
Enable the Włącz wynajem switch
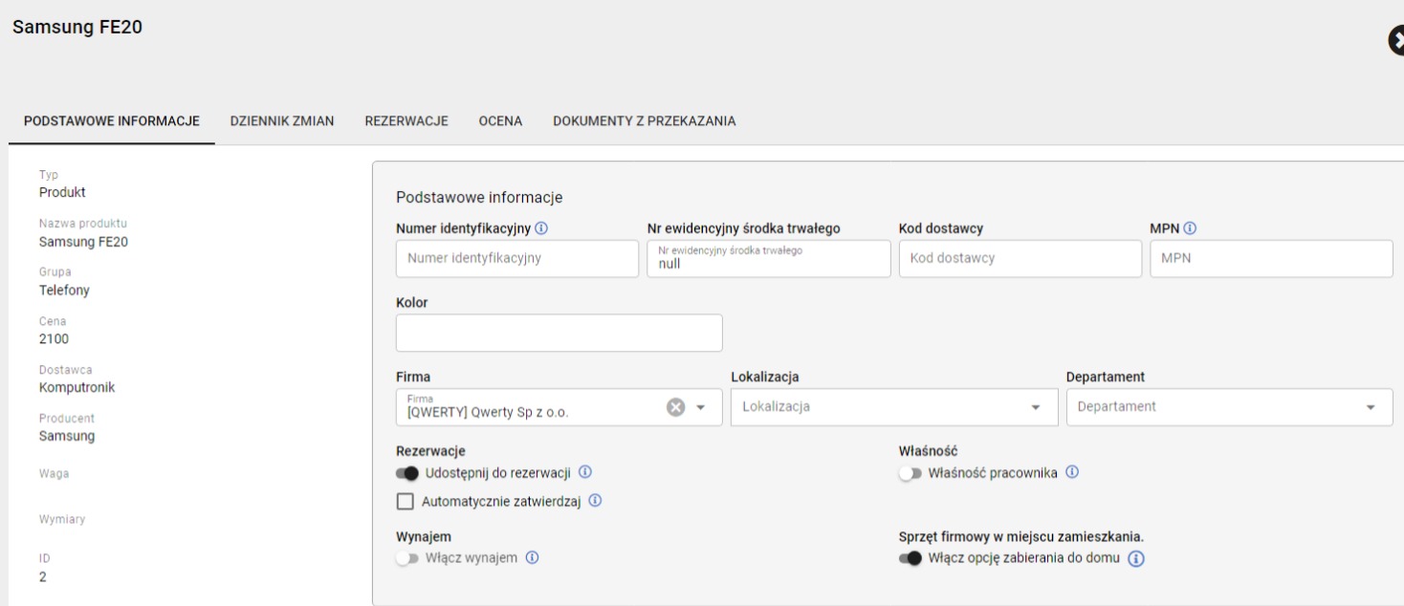pyautogui.click(x=407, y=559)
